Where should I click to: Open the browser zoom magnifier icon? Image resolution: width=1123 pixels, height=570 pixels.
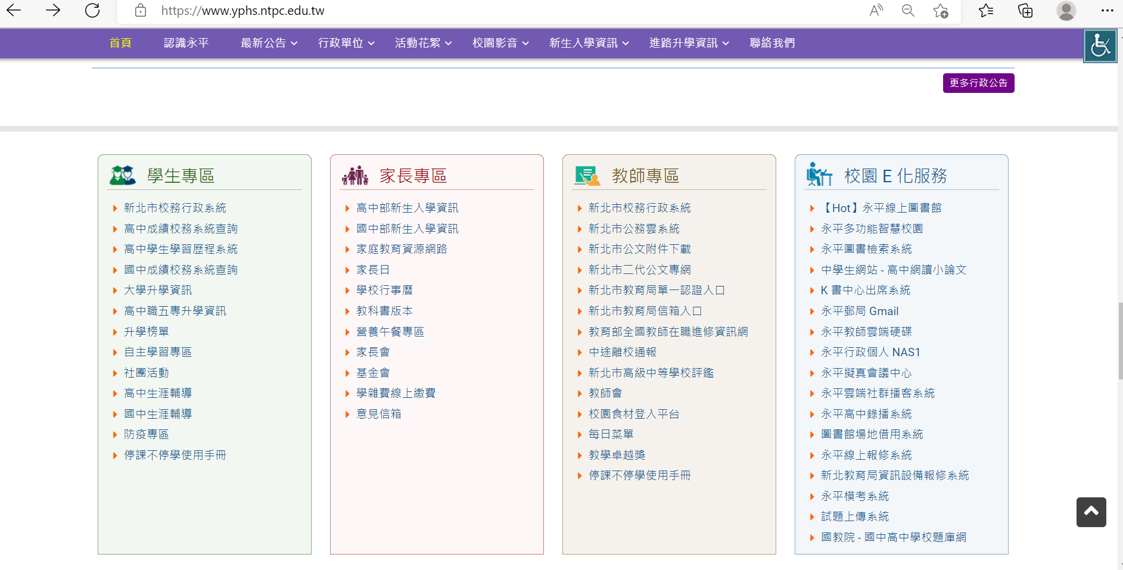click(x=908, y=11)
